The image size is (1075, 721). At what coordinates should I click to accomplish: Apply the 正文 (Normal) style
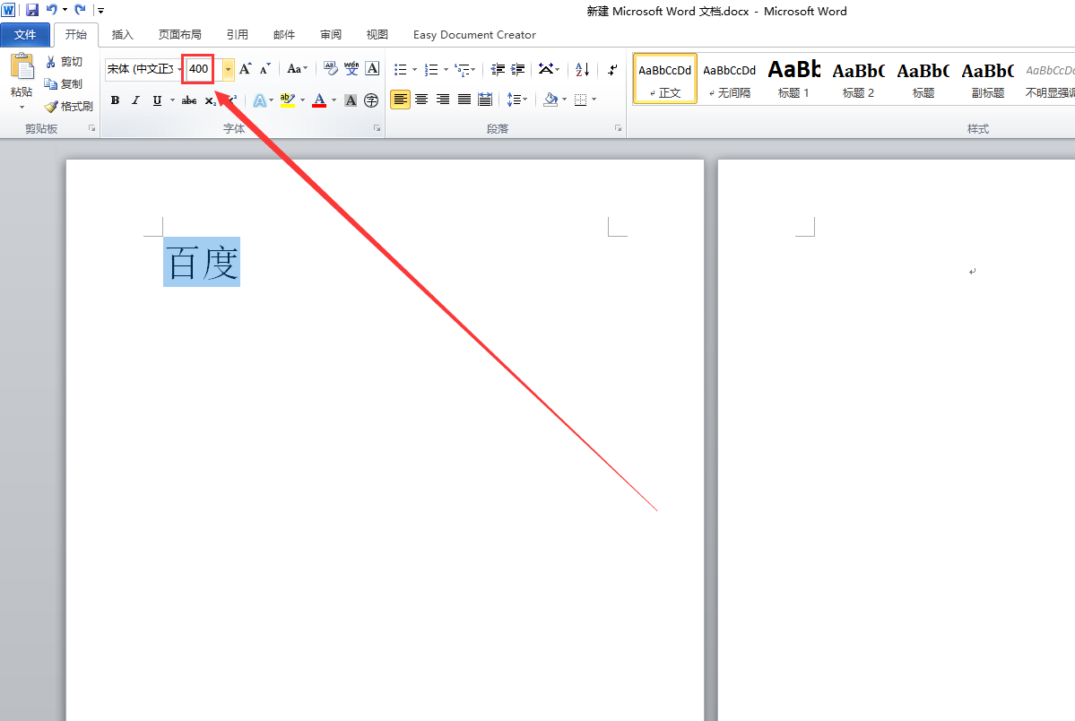tap(665, 79)
